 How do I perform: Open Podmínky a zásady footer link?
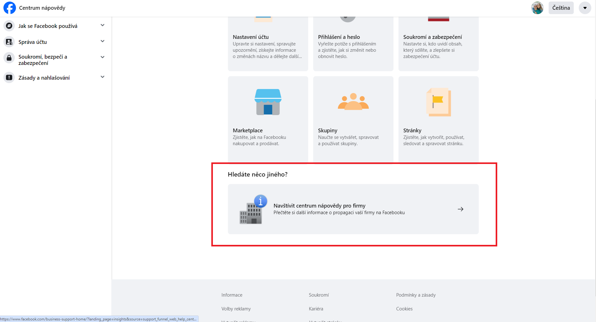[x=416, y=295]
